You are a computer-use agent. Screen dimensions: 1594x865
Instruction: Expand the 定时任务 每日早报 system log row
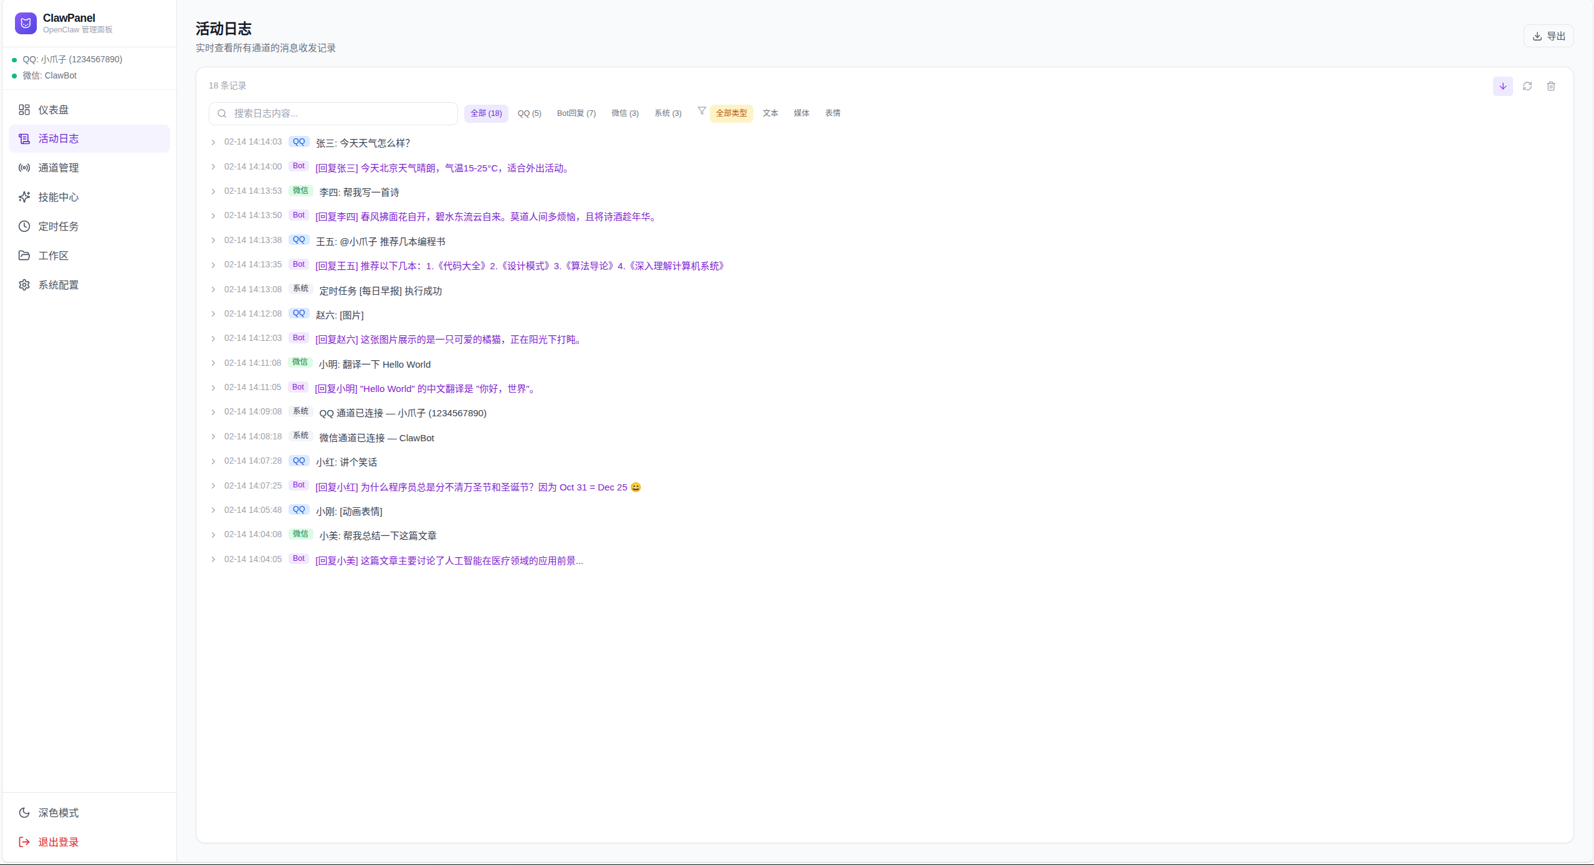point(213,290)
